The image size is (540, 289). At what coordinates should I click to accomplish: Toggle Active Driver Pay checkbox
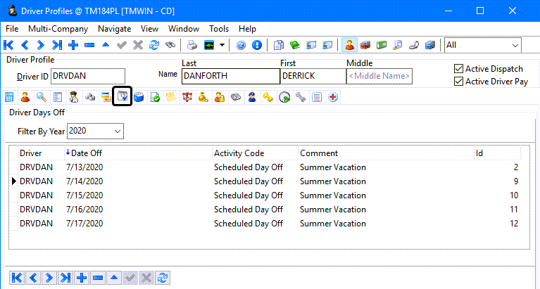coord(459,82)
